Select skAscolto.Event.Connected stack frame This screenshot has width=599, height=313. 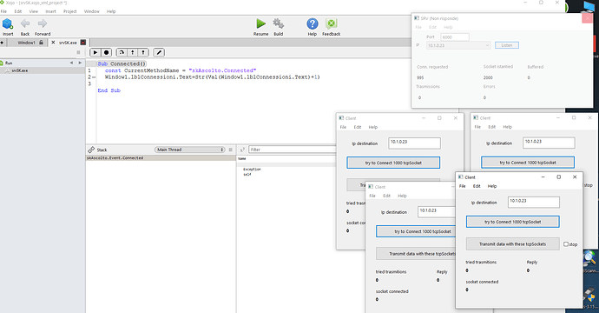click(x=161, y=157)
